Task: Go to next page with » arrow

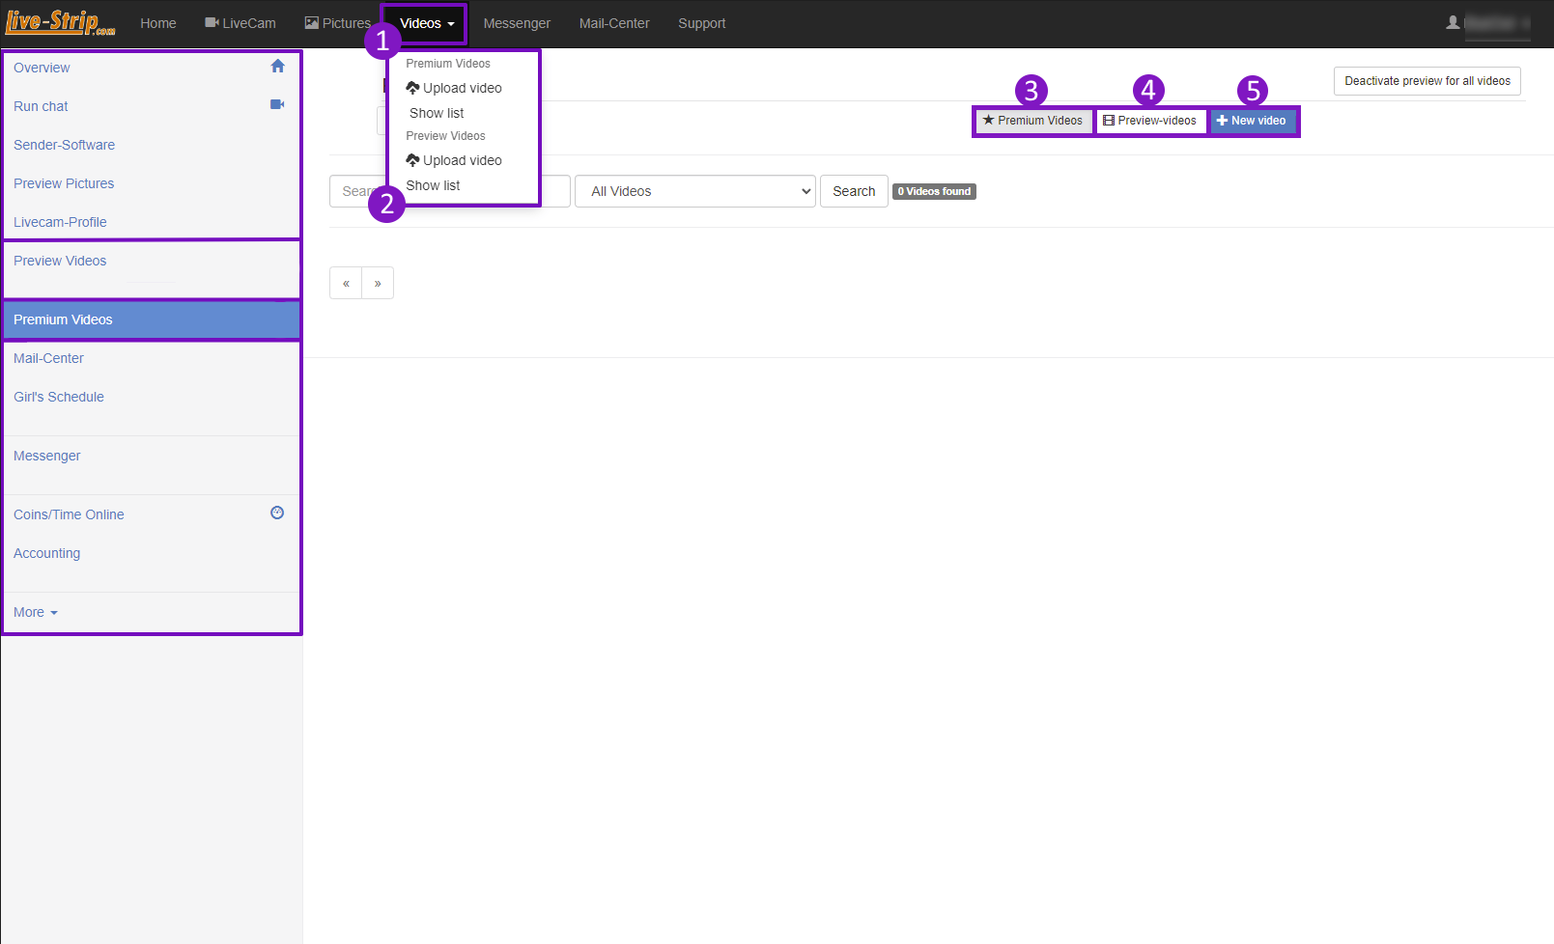Action: point(378,283)
